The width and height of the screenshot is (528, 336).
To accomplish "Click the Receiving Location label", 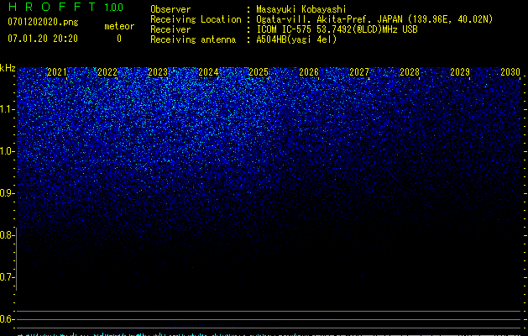I will [196, 19].
